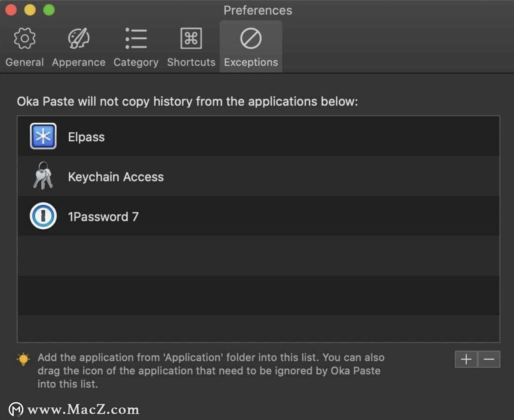Viewport: 514px width, 420px height.
Task: Click the 1Password 7 app icon
Action: point(43,216)
